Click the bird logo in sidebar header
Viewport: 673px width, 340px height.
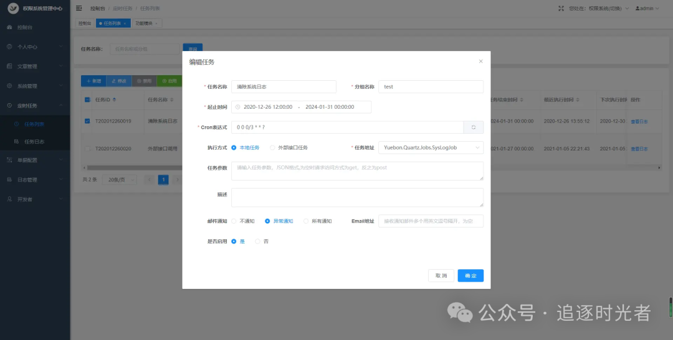click(x=13, y=8)
